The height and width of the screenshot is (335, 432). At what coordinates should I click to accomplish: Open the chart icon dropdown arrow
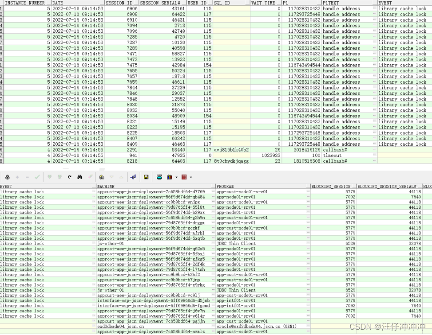coord(176,177)
